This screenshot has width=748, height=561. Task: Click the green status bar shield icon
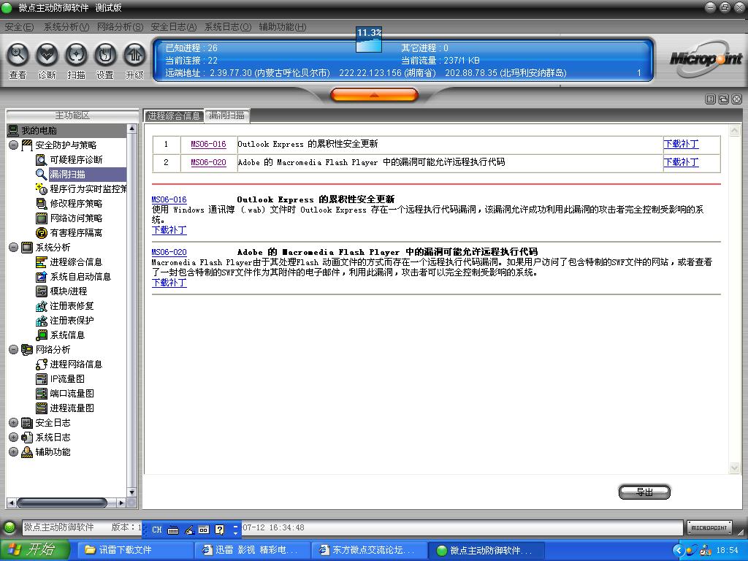9,527
